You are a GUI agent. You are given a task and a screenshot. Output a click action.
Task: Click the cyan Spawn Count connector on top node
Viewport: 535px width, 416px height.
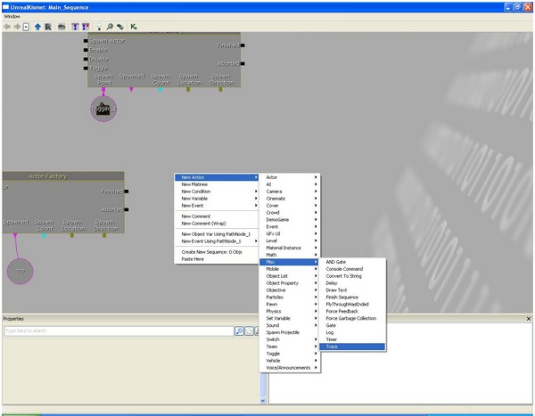160,89
